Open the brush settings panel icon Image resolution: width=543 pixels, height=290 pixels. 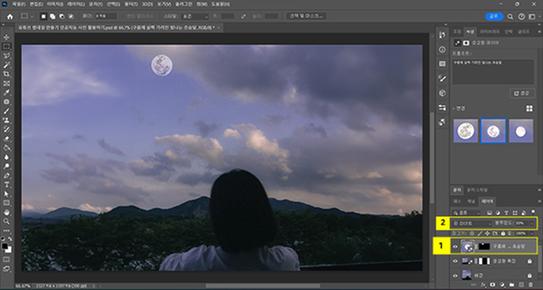pos(442,78)
